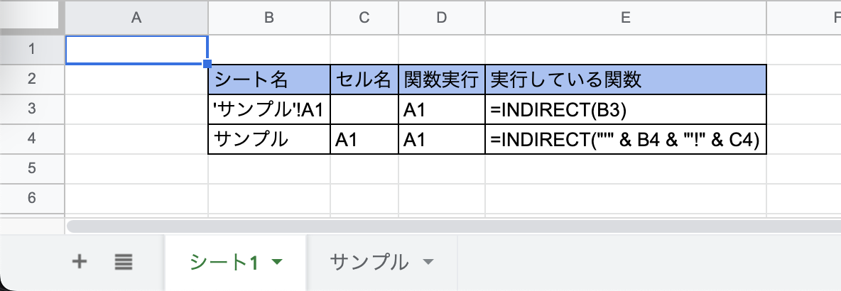Viewport: 841px width, 291px height.
Task: Select the セル名 header cell
Action: (364, 79)
